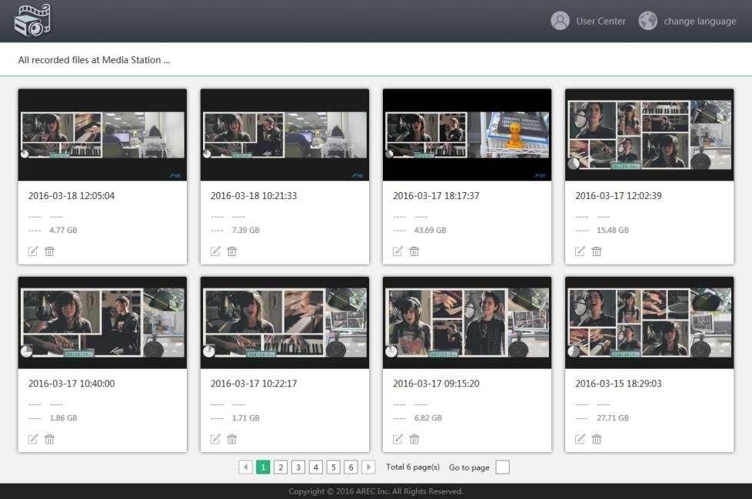
Task: Click the title 2016-03-17 18:17:37
Action: (x=436, y=195)
